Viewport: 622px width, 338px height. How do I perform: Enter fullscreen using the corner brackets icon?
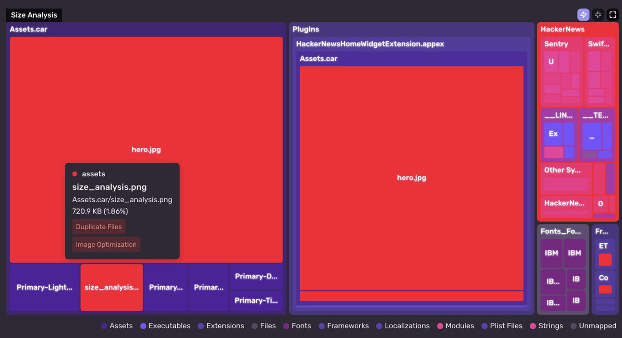612,15
